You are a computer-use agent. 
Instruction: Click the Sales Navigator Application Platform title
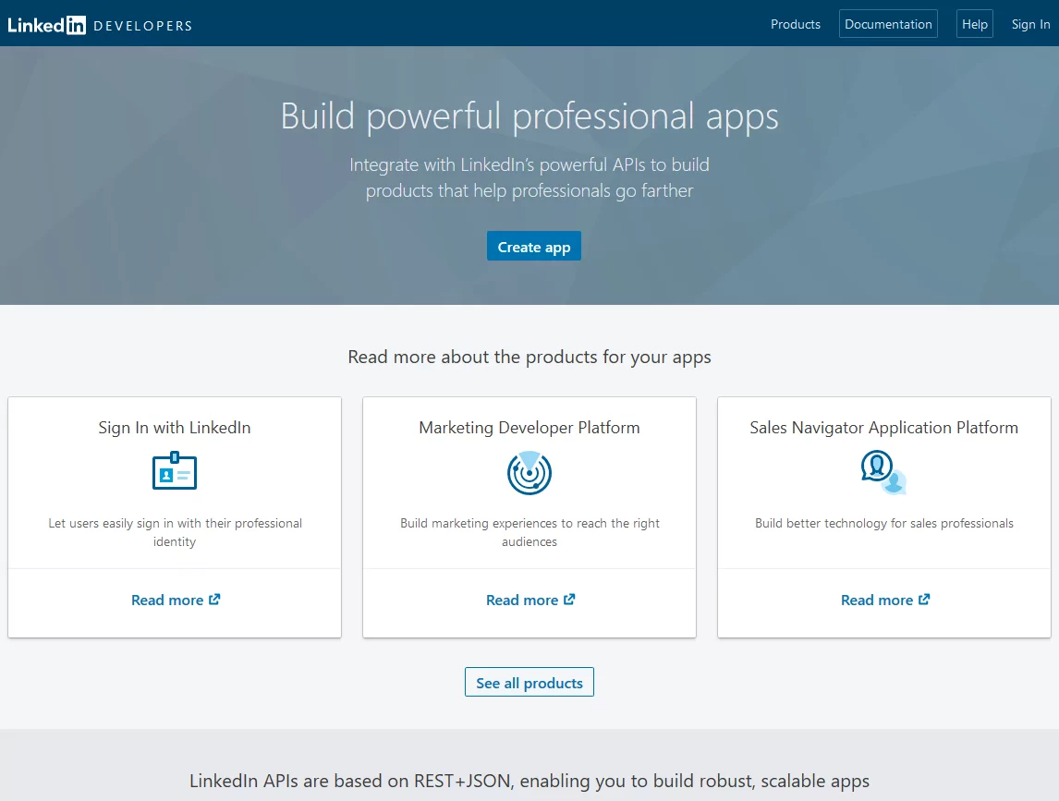click(884, 428)
